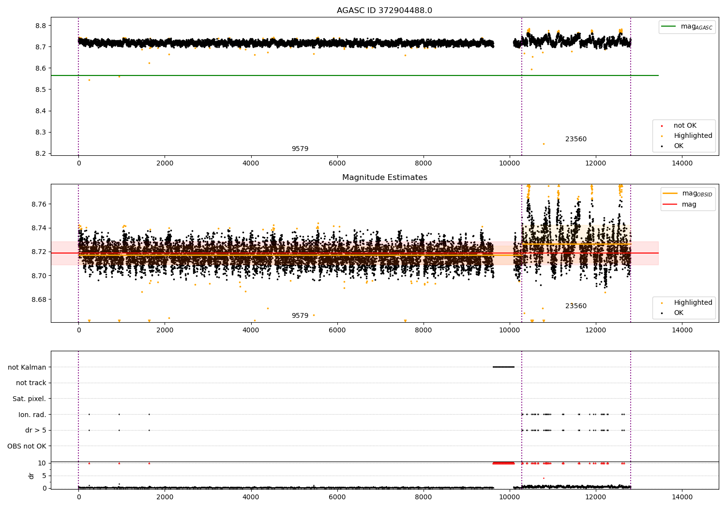The image size is (726, 508).
Task: Select the 'OBS not OK' y-axis label
Action: click(27, 446)
